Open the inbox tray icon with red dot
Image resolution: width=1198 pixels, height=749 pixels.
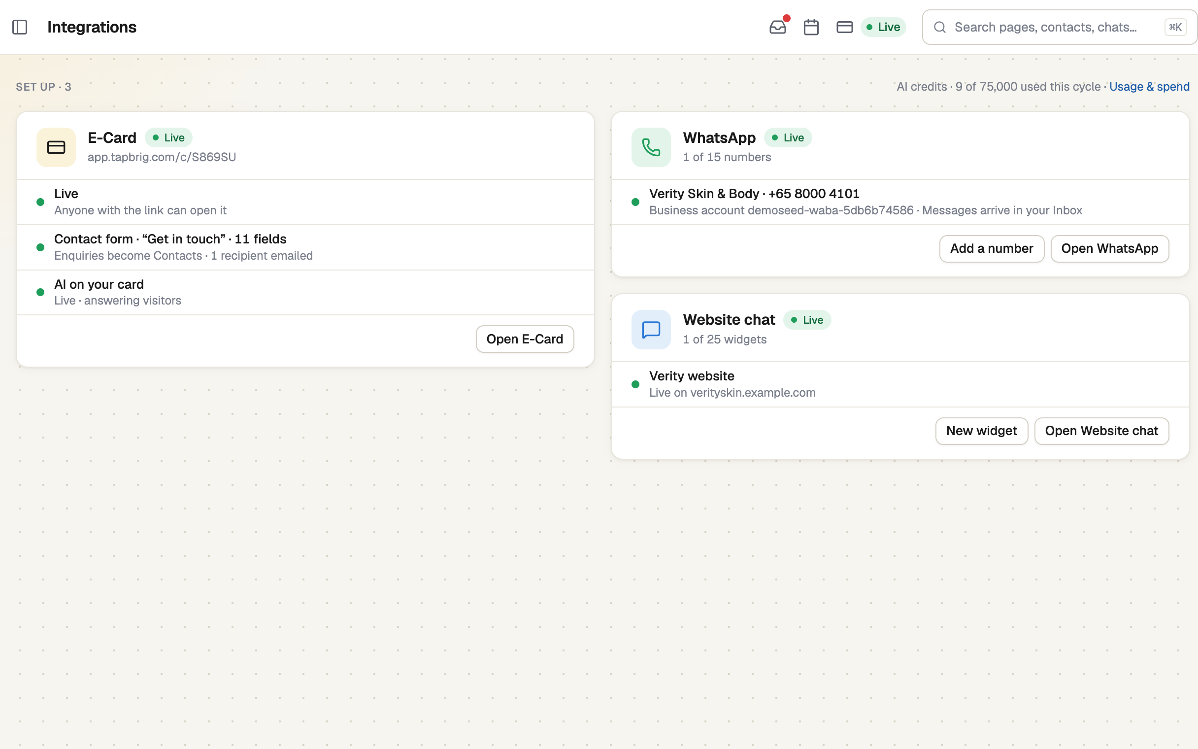(x=778, y=27)
